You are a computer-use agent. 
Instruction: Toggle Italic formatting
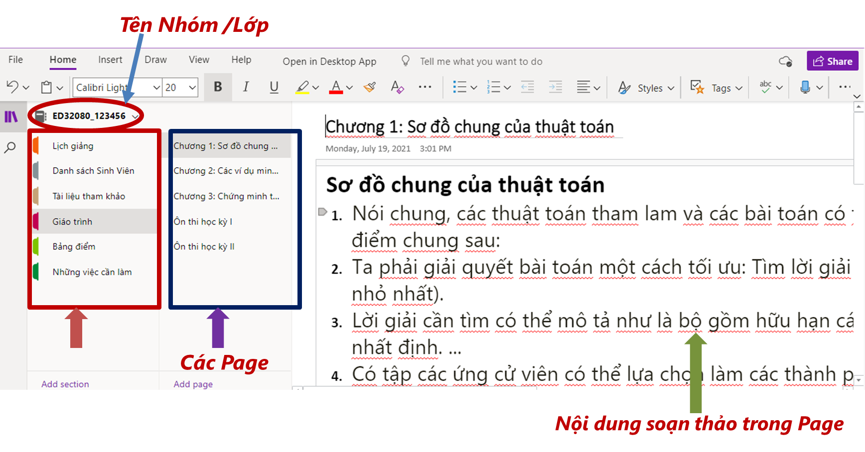(246, 87)
